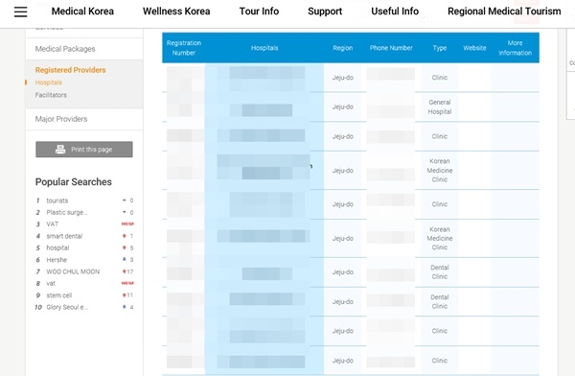The width and height of the screenshot is (575, 376).
Task: Search popular term 'Plastic surge...'
Action: [67, 212]
